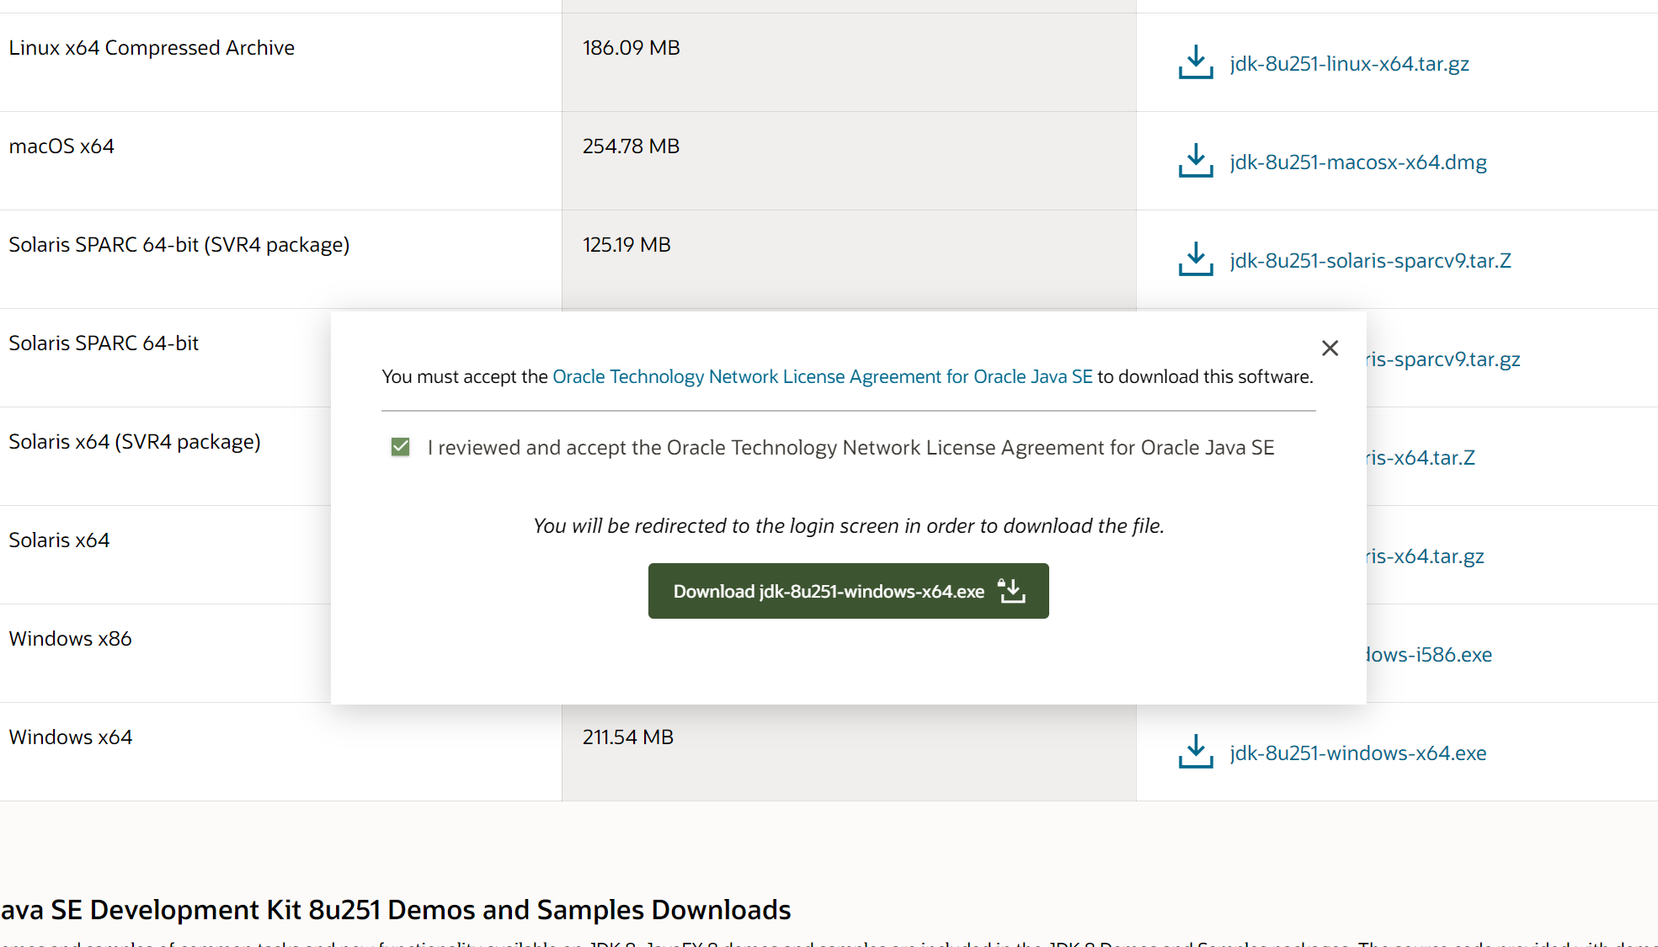The image size is (1658, 947).
Task: Uncheck the license agreement acceptance checkbox
Action: point(401,447)
